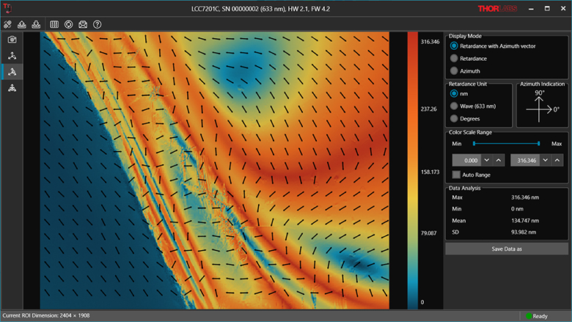Increase the color scale Min value
572x322 pixels.
coord(499,160)
